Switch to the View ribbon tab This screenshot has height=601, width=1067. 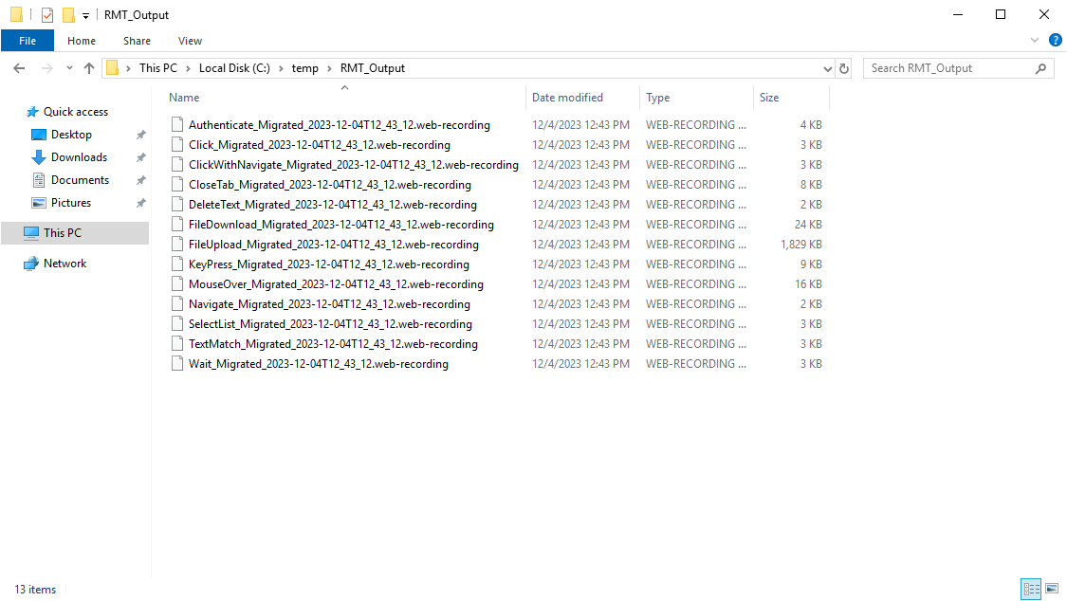(190, 41)
